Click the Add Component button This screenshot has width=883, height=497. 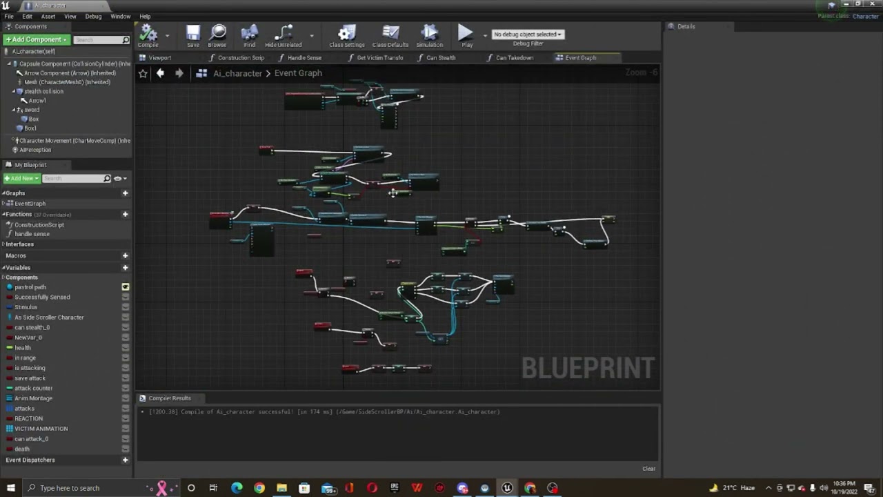(x=37, y=40)
